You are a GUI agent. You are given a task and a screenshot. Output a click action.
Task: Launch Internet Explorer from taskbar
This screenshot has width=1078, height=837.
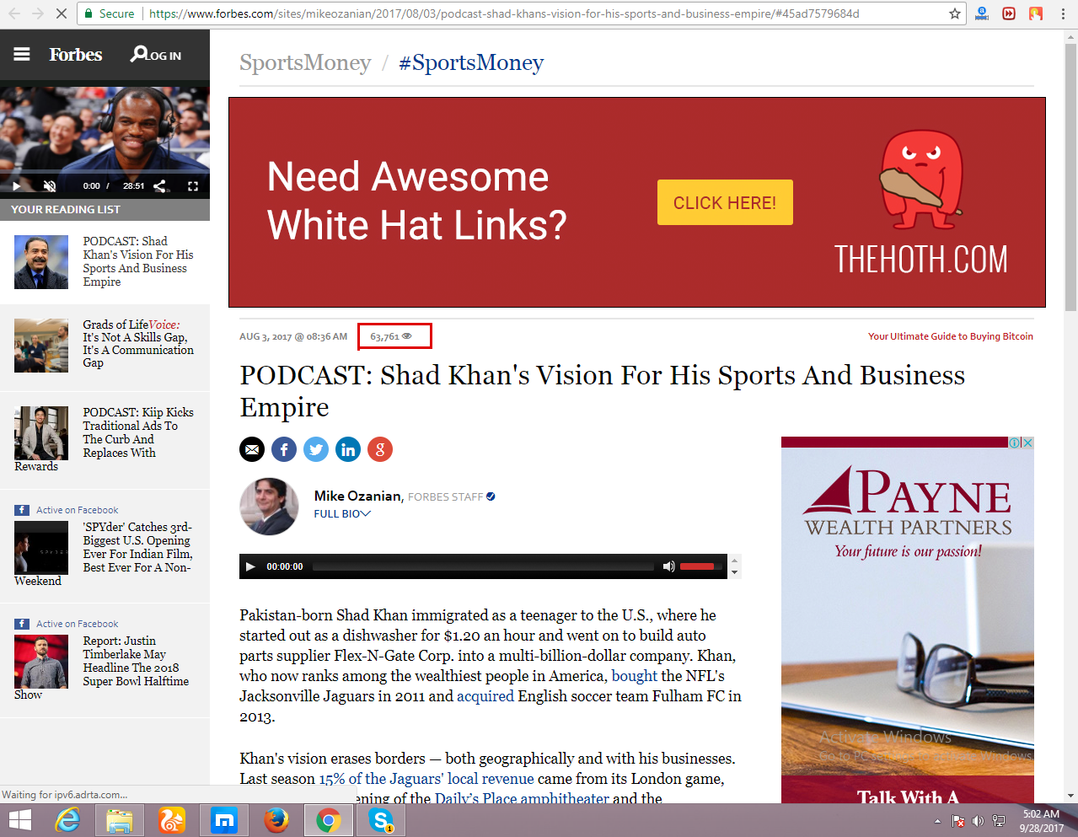coord(67,820)
